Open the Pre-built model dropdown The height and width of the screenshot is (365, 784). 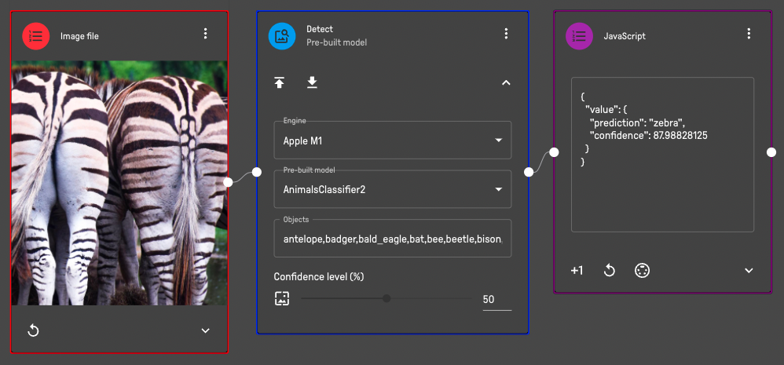(x=392, y=189)
